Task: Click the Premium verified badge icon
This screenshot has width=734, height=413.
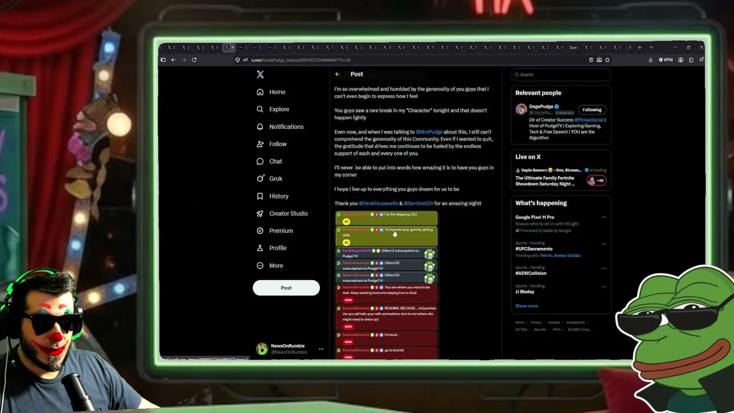Action: 260,231
